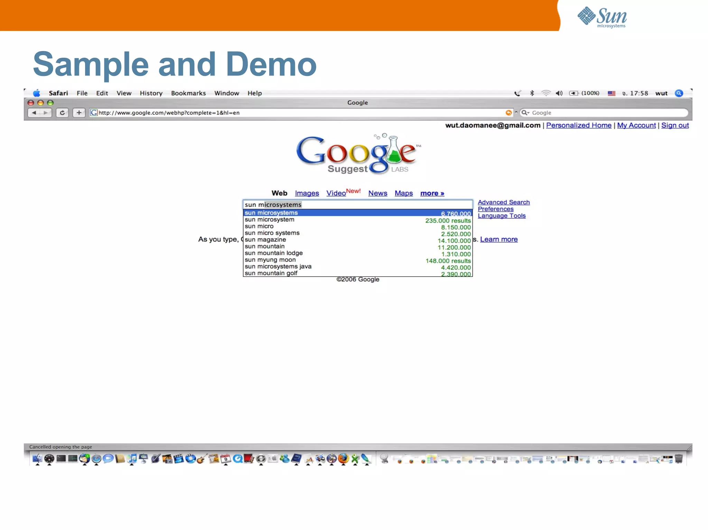
Task: Open the Bookmarks menu
Action: pos(188,93)
